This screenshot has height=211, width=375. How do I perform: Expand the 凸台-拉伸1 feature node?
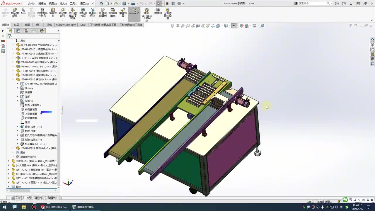[17, 127]
